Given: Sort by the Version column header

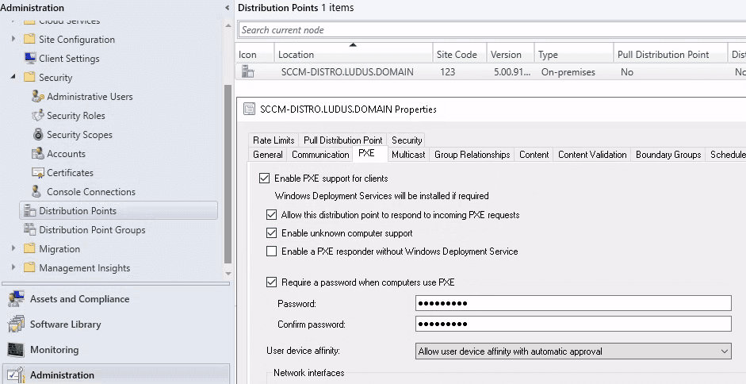Looking at the screenshot, I should 511,54.
